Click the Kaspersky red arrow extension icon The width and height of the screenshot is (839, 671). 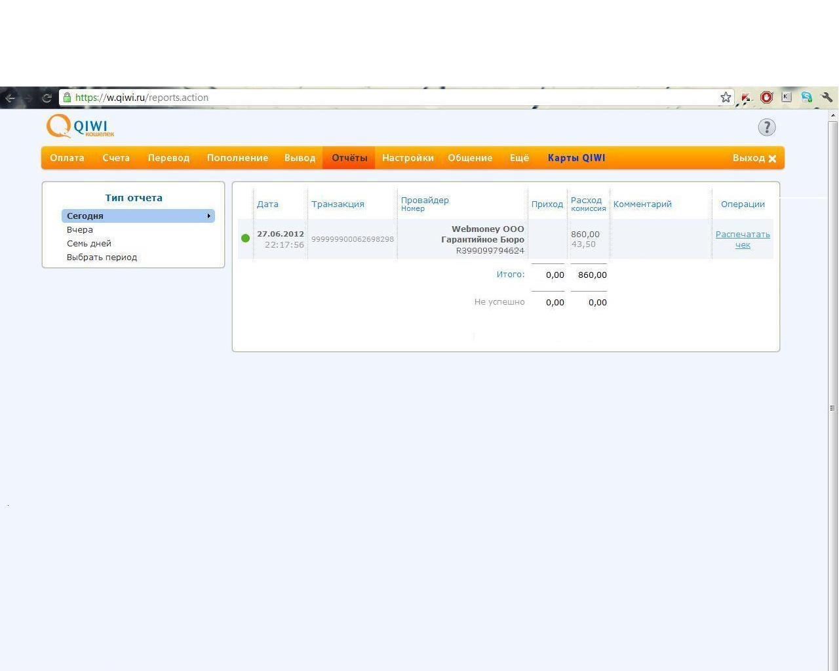click(746, 97)
